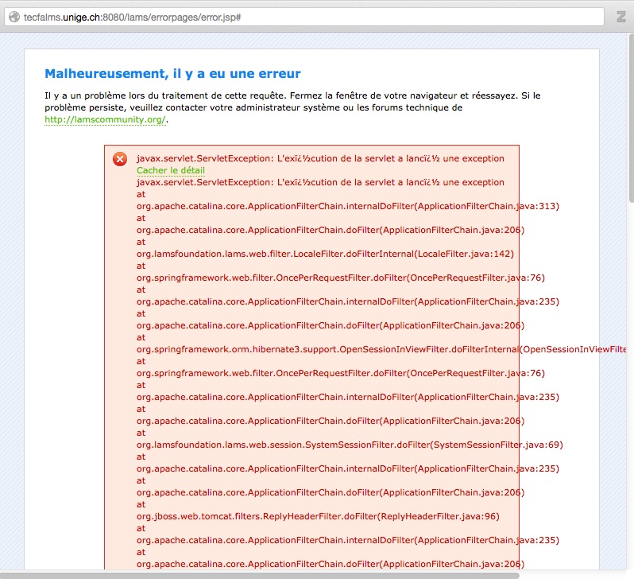Click the Z icon beside the address bar
Screen dimensions: 634x579
point(620,17)
